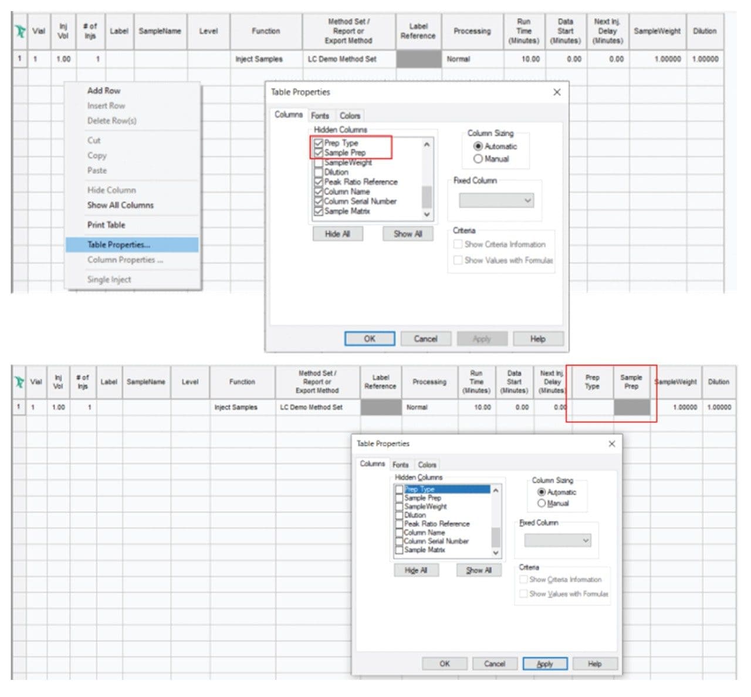Select Manual column sizing in upper dialog
The image size is (751, 697).
[478, 159]
